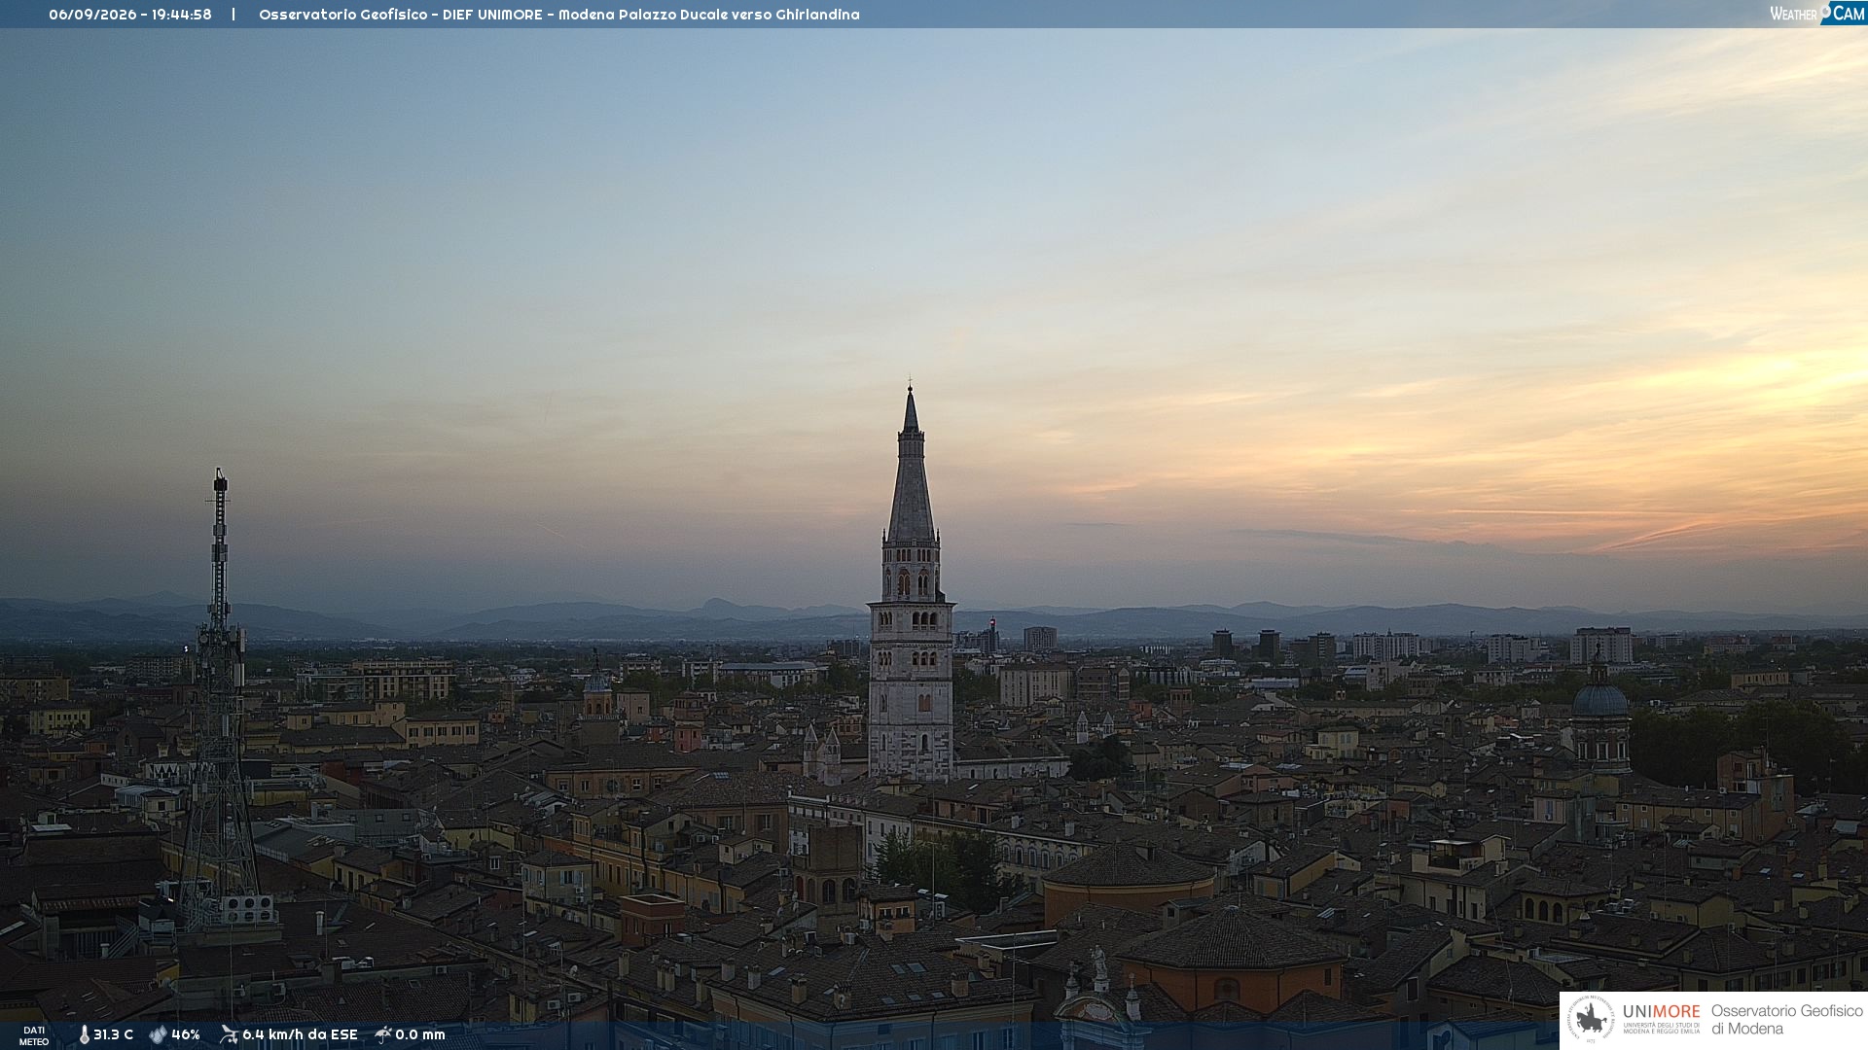This screenshot has width=1868, height=1050.
Task: Select the DATI METEO label
Action: click(34, 1035)
